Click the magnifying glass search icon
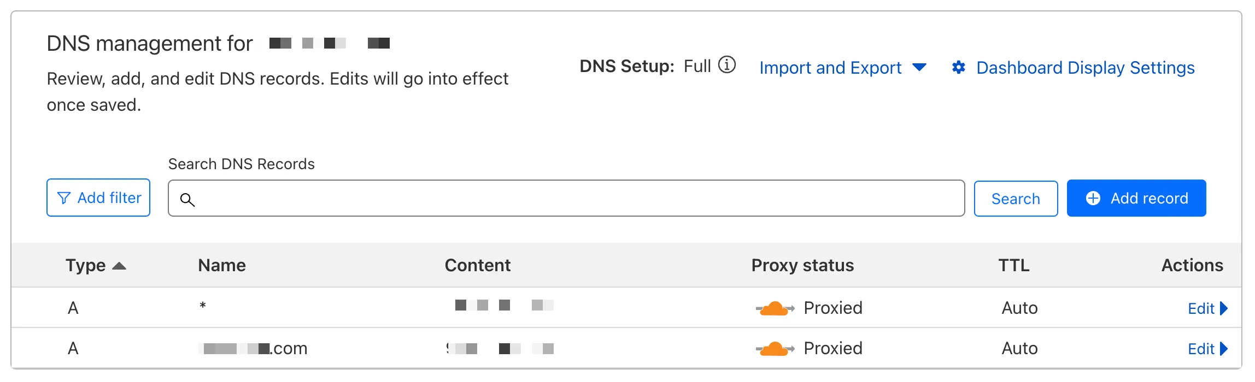Viewport: 1255px width, 382px height. point(187,200)
